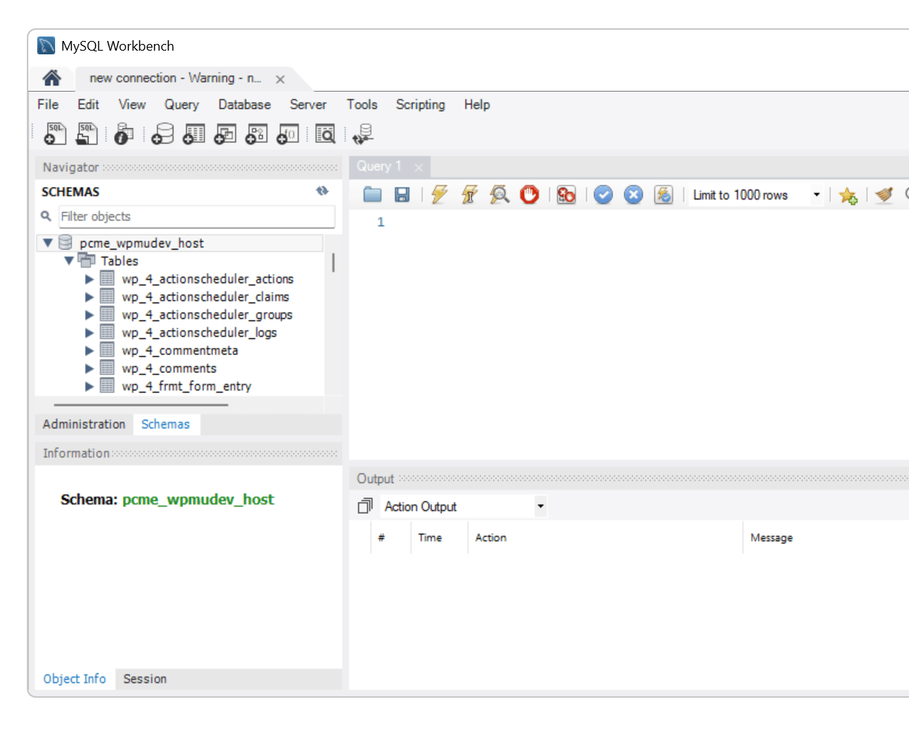
Task: Stop the query with the red hand
Action: point(530,195)
